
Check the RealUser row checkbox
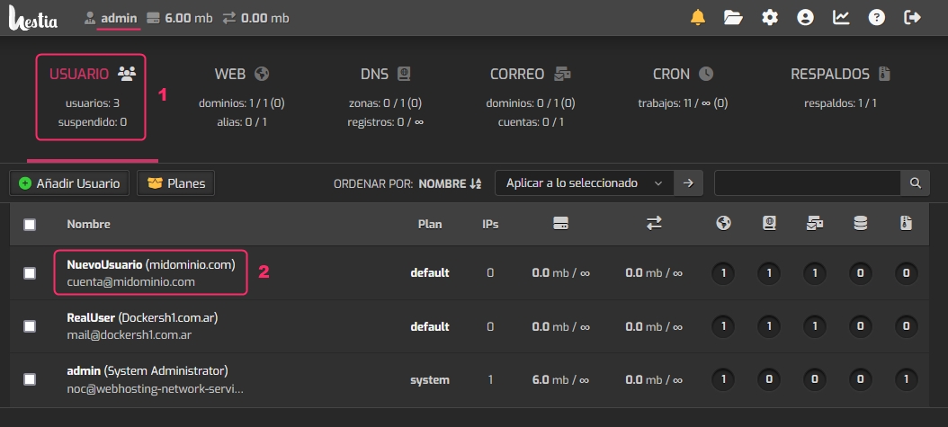30,326
